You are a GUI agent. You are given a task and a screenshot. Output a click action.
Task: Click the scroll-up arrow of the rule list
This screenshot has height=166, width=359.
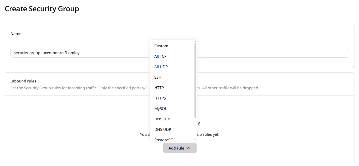pos(195,41)
